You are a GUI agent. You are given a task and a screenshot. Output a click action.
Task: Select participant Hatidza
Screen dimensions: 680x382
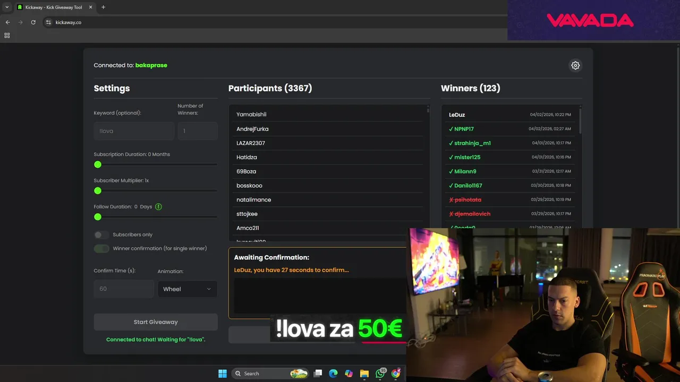click(329, 158)
